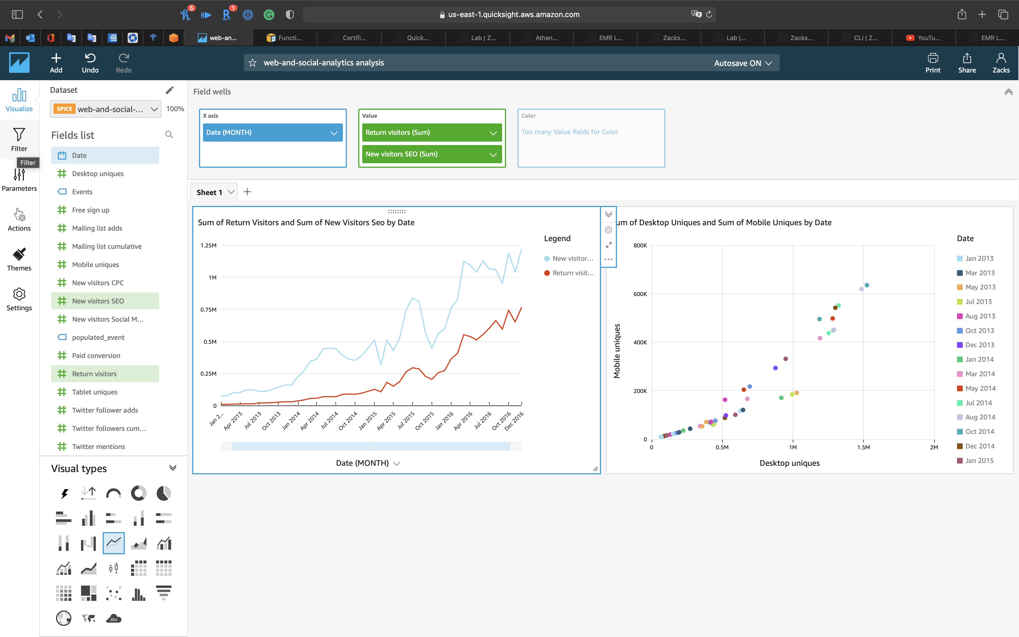This screenshot has width=1019, height=637.
Task: Open the Sheet 1 tab
Action: [209, 192]
